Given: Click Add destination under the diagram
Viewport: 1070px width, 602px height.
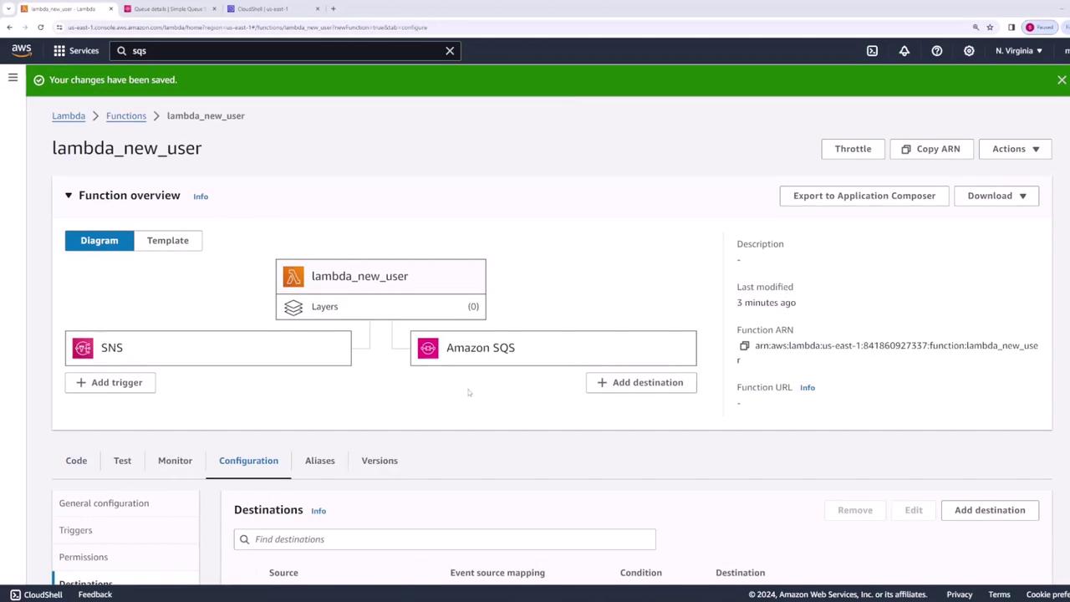Looking at the screenshot, I should (x=641, y=383).
